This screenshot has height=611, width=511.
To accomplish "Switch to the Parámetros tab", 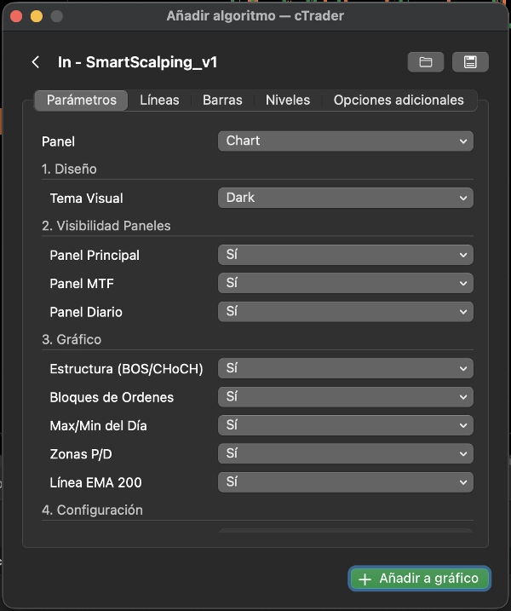I will click(x=81, y=101).
